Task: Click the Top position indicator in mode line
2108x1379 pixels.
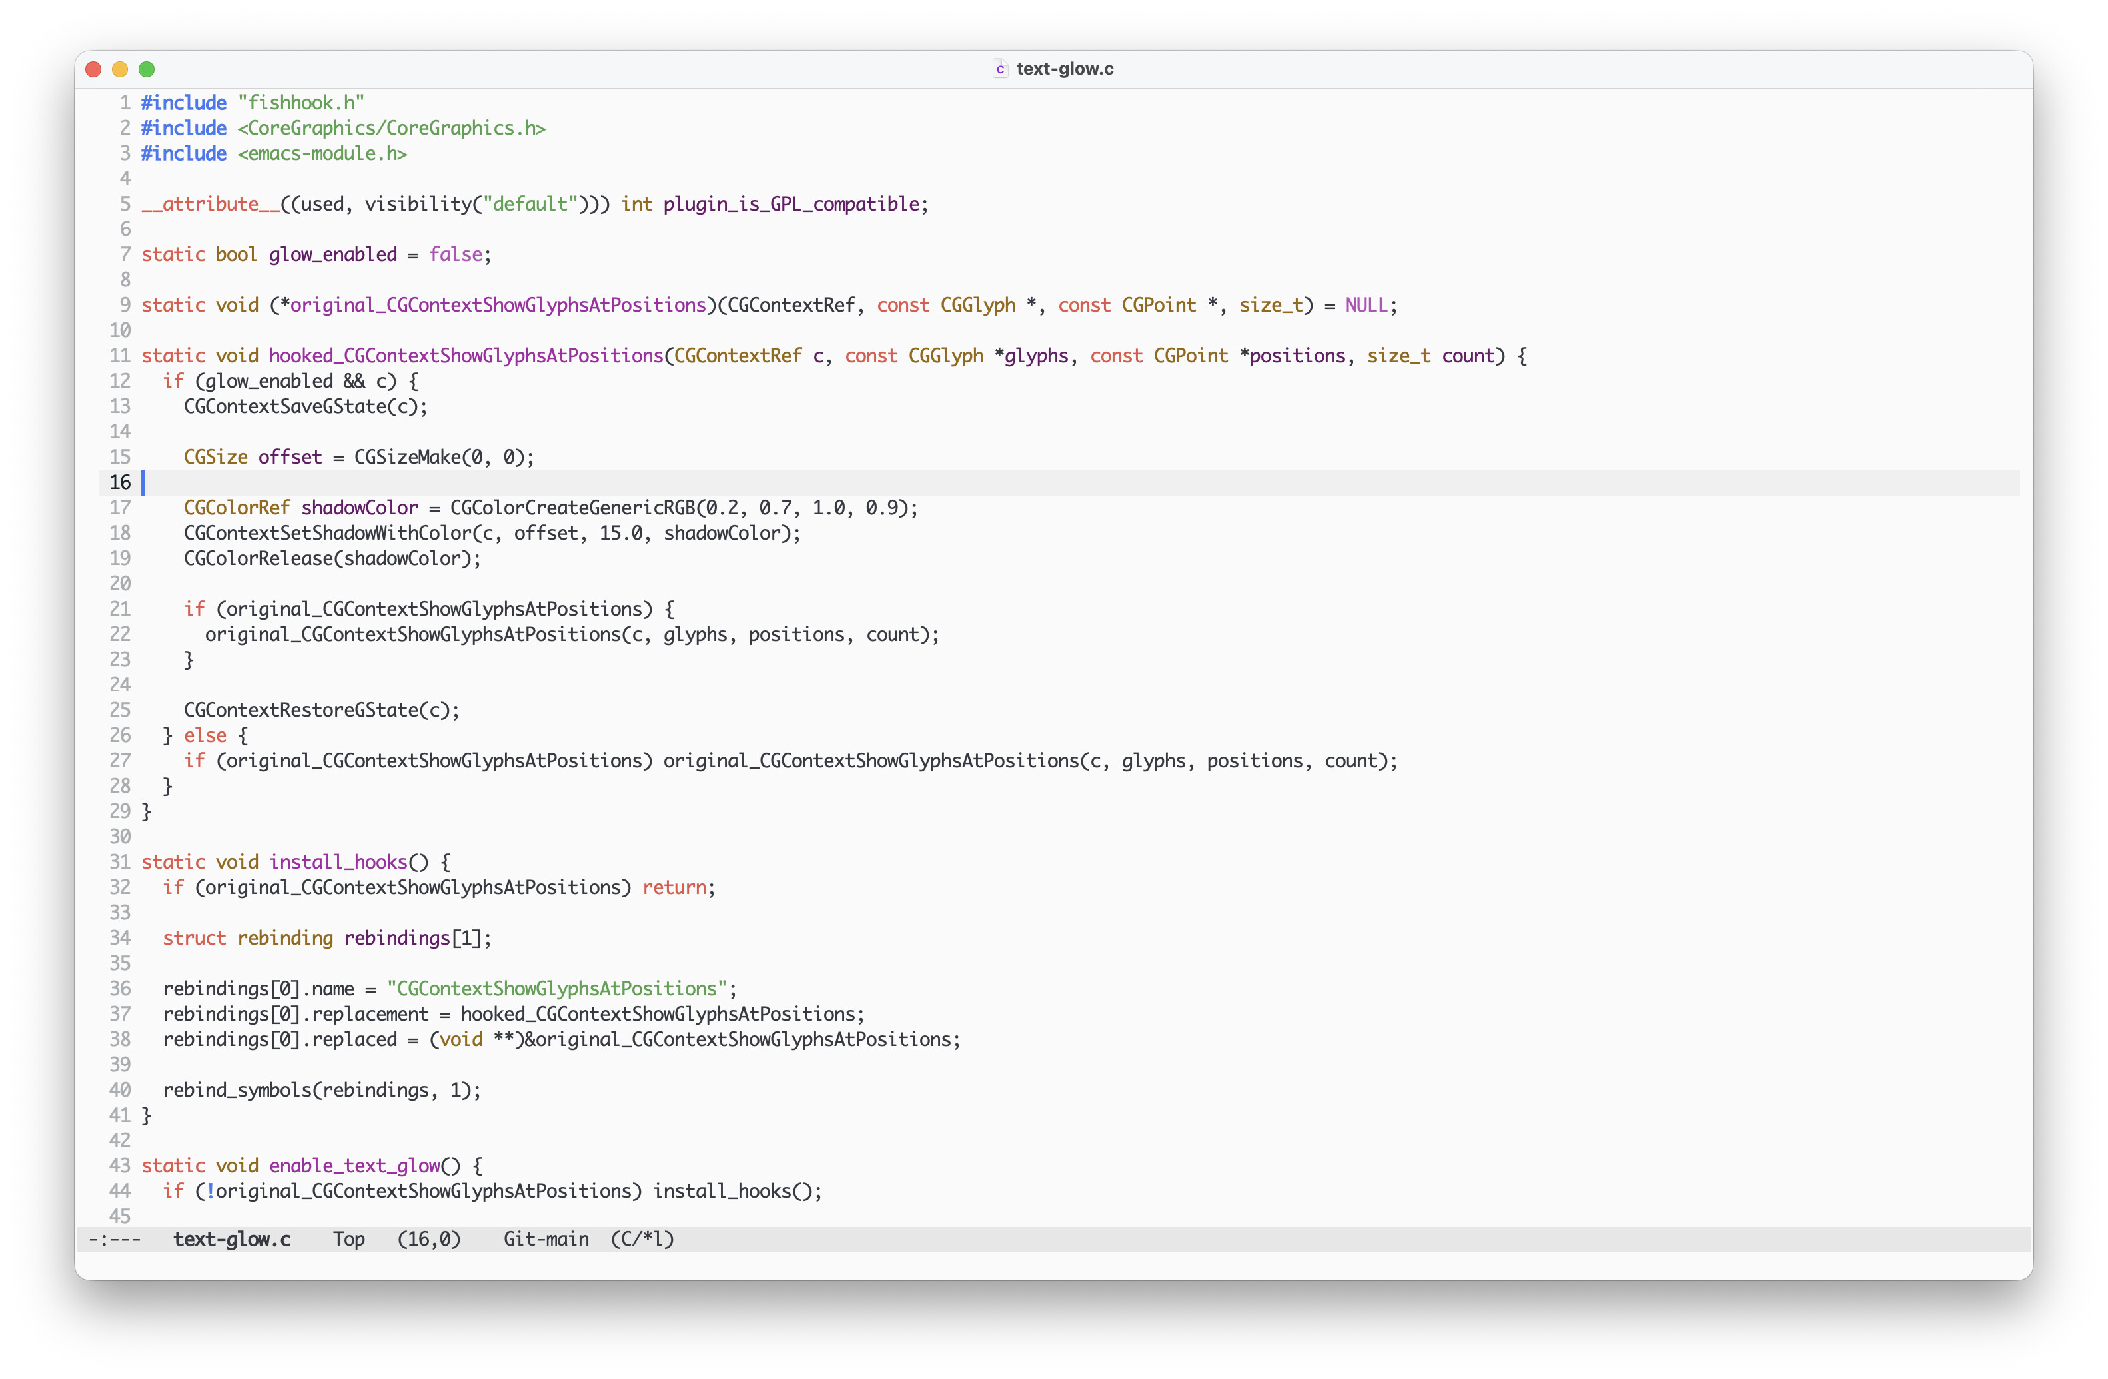Action: coord(348,1239)
